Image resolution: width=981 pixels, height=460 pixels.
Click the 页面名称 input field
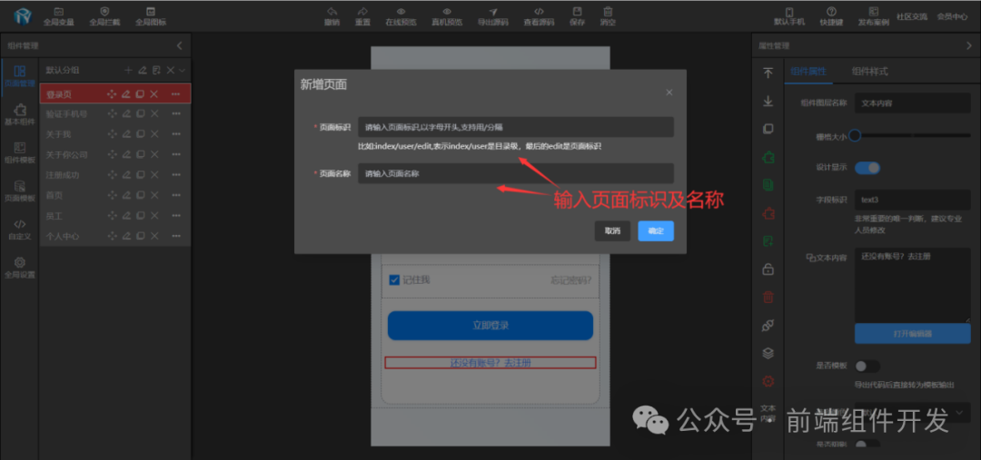click(x=516, y=174)
